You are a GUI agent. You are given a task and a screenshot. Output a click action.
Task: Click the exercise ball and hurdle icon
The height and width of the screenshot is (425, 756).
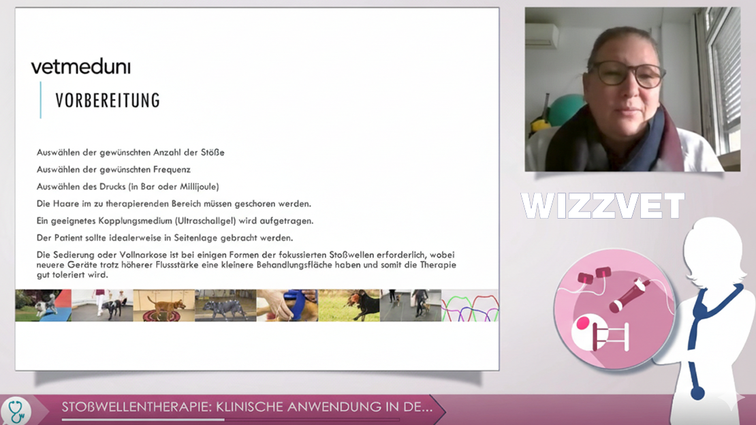tap(599, 333)
